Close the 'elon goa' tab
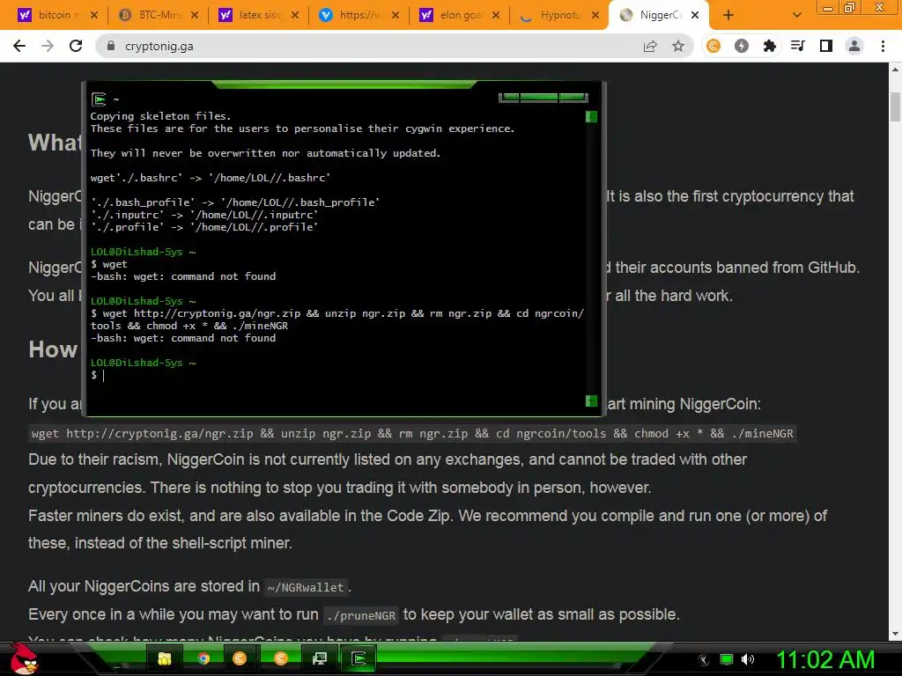902x676 pixels. (496, 15)
